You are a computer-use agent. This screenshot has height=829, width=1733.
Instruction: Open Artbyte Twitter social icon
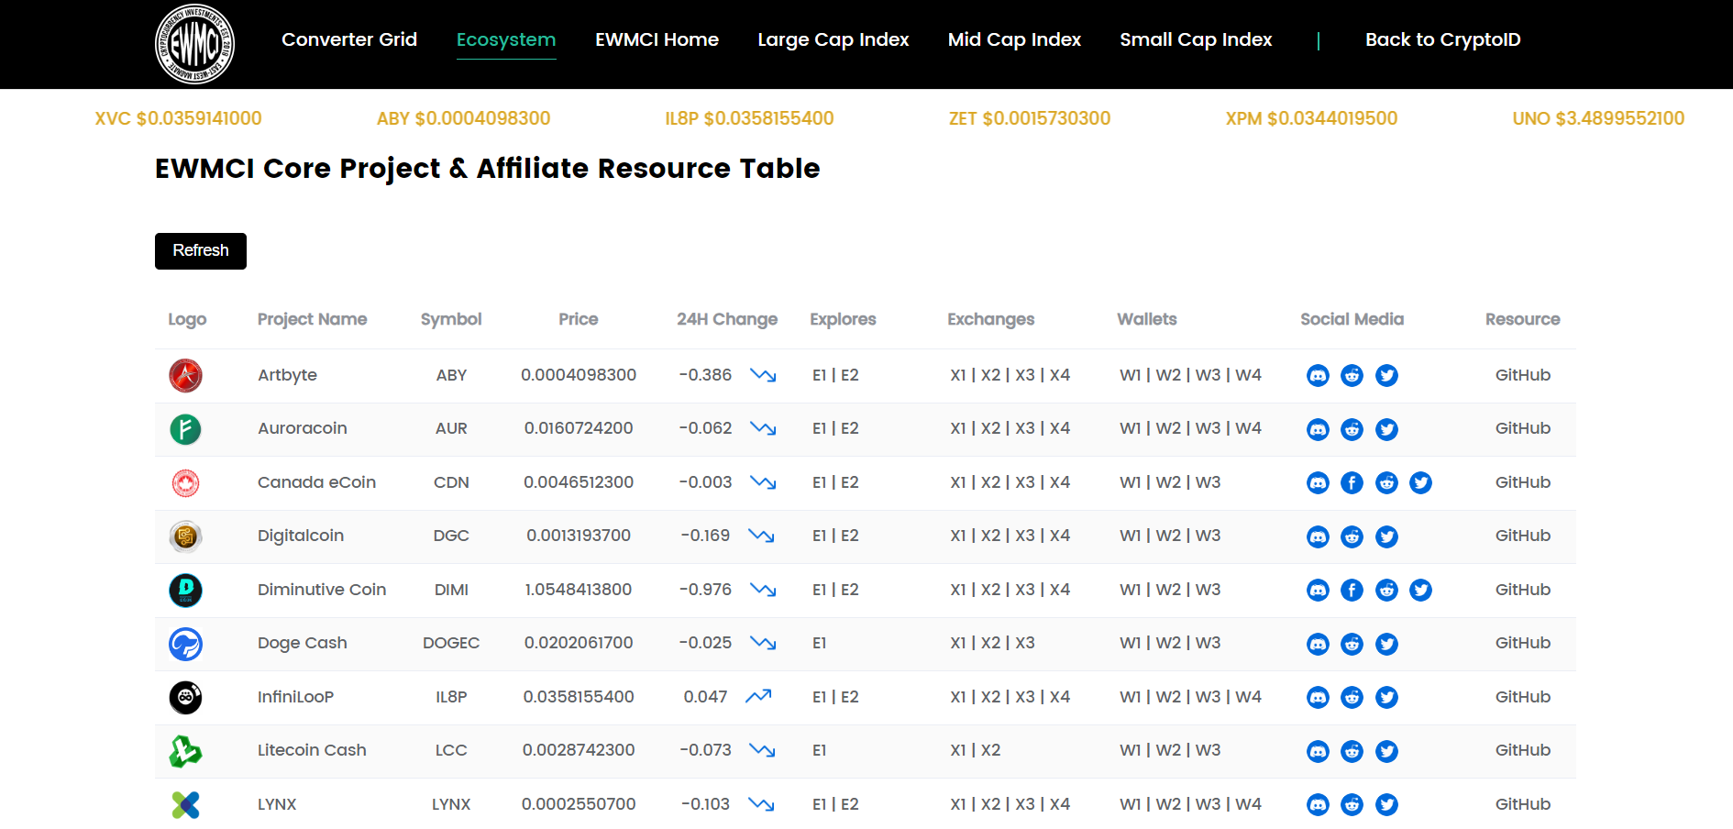click(1386, 376)
